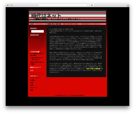Follow the yellow 介護の仕事の志望動機 link
Screen dimensions: 135x114
pyautogui.click(x=93, y=69)
